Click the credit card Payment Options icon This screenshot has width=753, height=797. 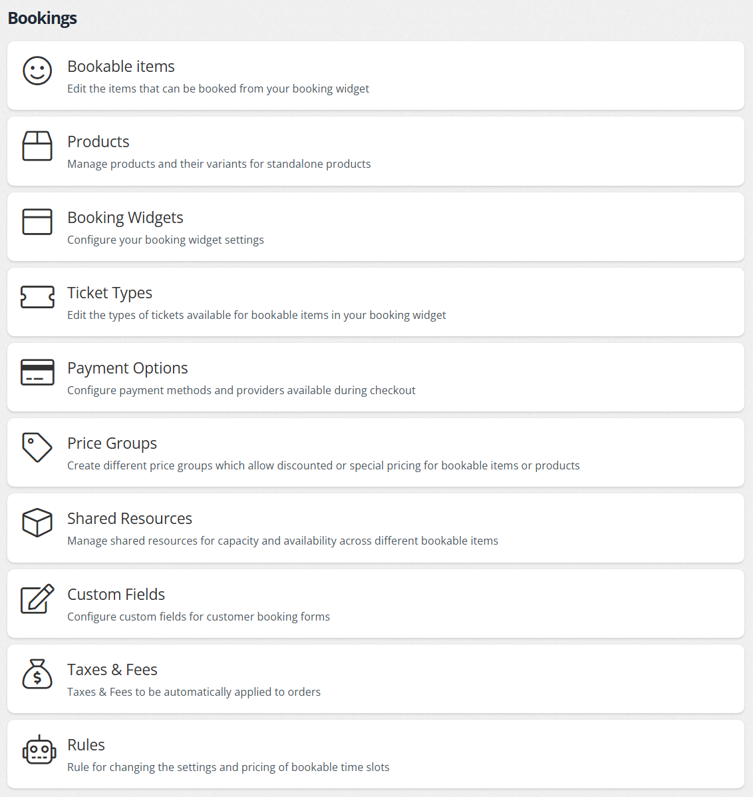37,372
